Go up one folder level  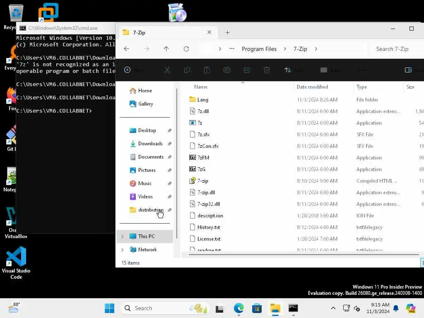click(166, 49)
